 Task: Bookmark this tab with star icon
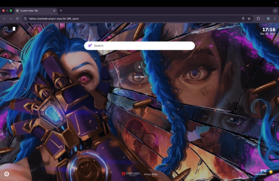[x=249, y=19]
